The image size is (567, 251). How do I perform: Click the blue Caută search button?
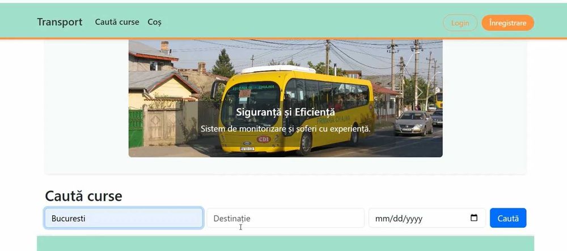pos(508,218)
